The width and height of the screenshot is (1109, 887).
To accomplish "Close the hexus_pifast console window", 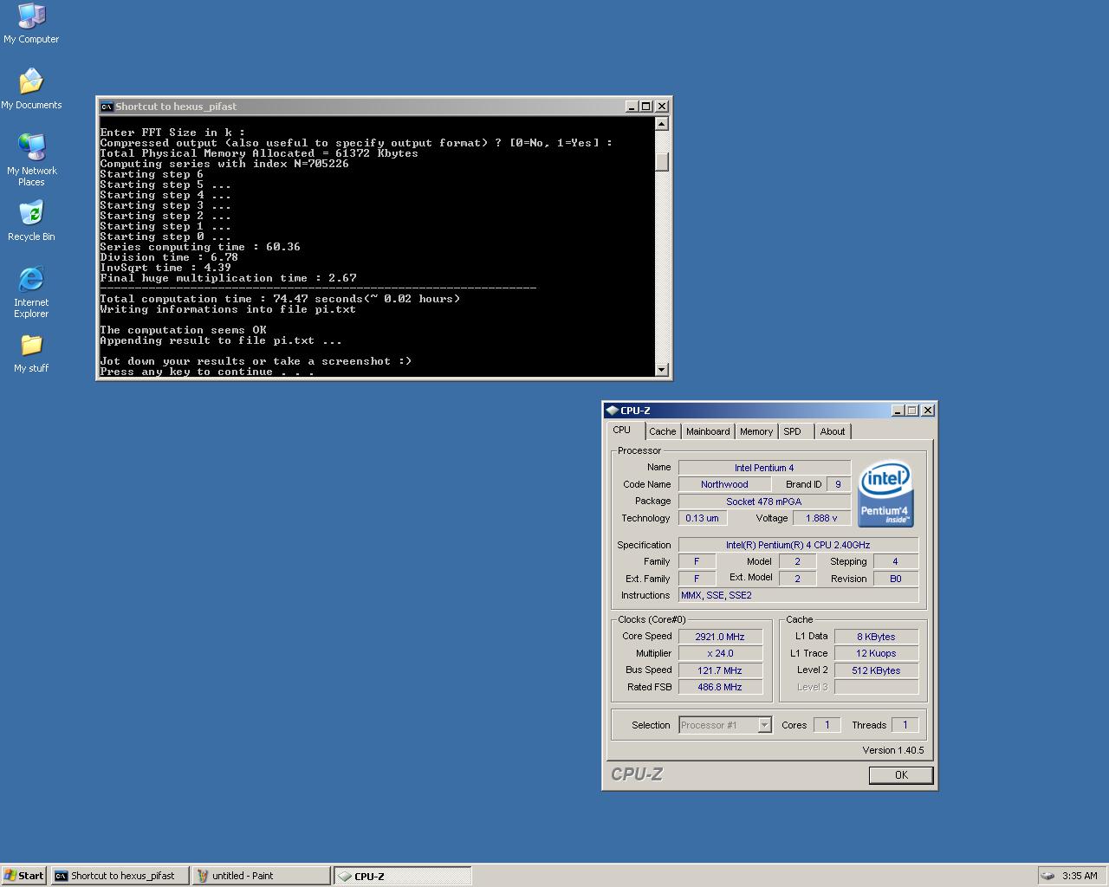I will [662, 107].
